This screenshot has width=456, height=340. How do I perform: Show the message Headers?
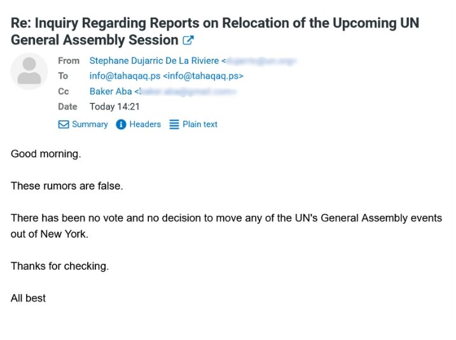pos(145,124)
